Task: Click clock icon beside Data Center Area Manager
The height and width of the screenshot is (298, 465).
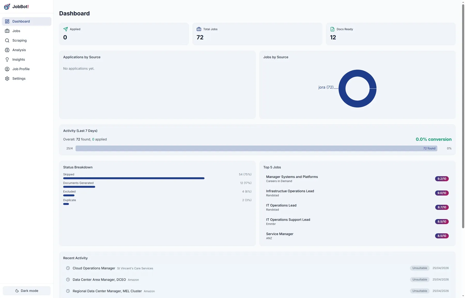Action: coord(68,279)
